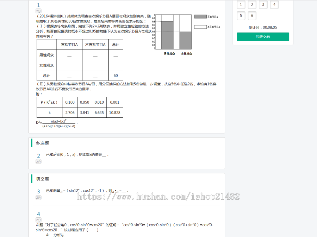Click the 2.706 critical value cell
The image size is (317, 237).
[70, 113]
